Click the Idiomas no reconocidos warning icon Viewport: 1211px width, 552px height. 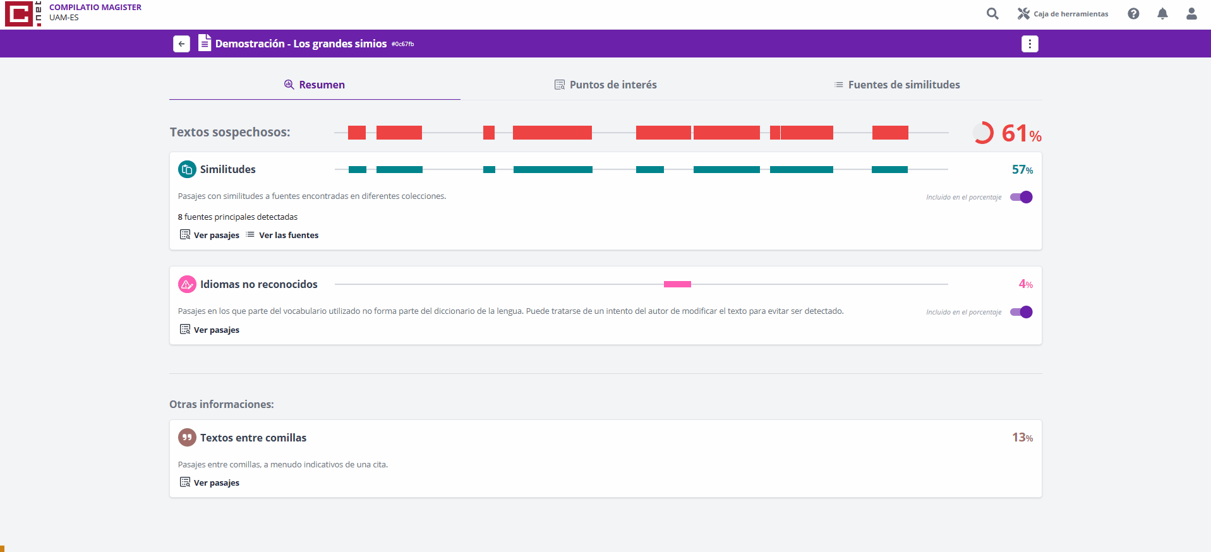187,284
